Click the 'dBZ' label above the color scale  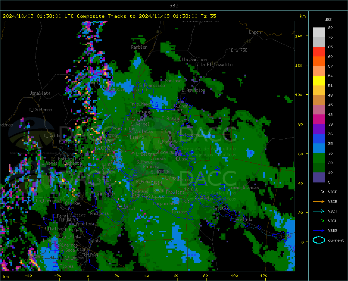[328, 19]
